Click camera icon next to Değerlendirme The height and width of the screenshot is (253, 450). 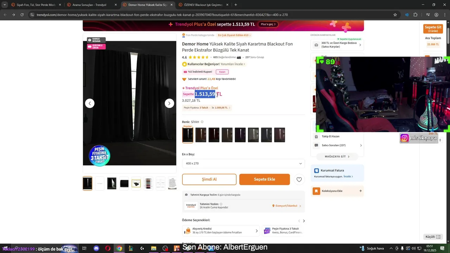[239, 57]
